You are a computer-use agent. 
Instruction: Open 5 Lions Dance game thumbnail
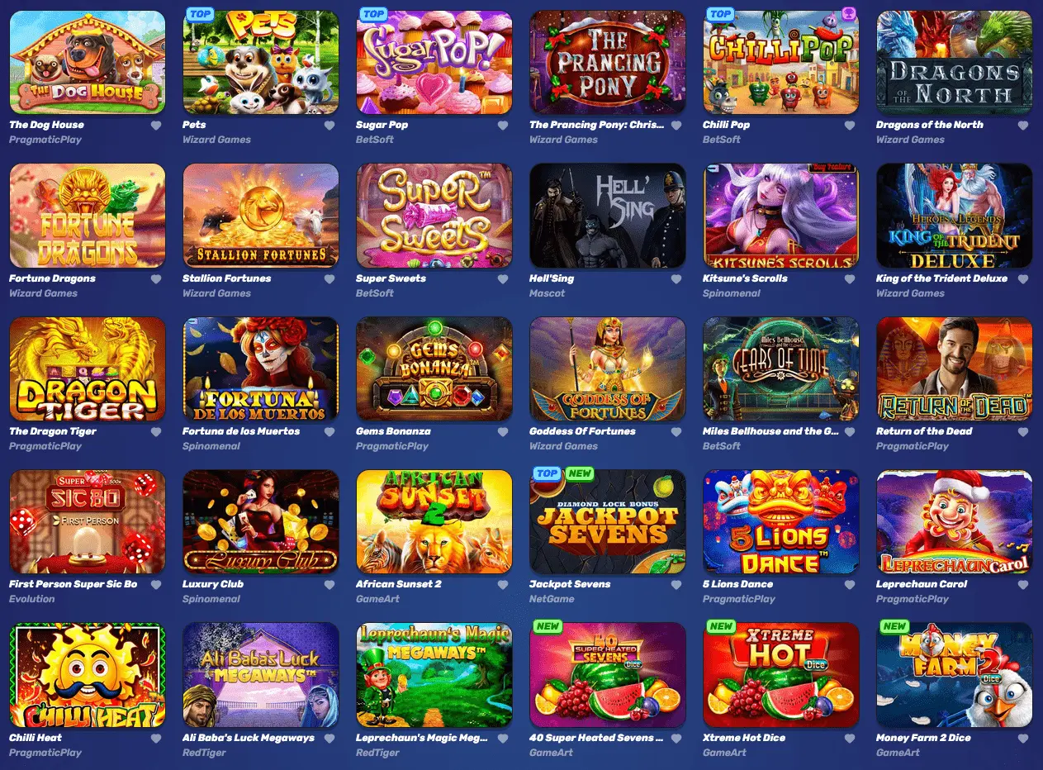[x=780, y=521]
